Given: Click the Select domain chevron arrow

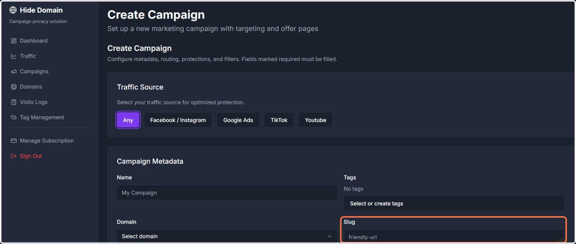Looking at the screenshot, I should point(329,236).
